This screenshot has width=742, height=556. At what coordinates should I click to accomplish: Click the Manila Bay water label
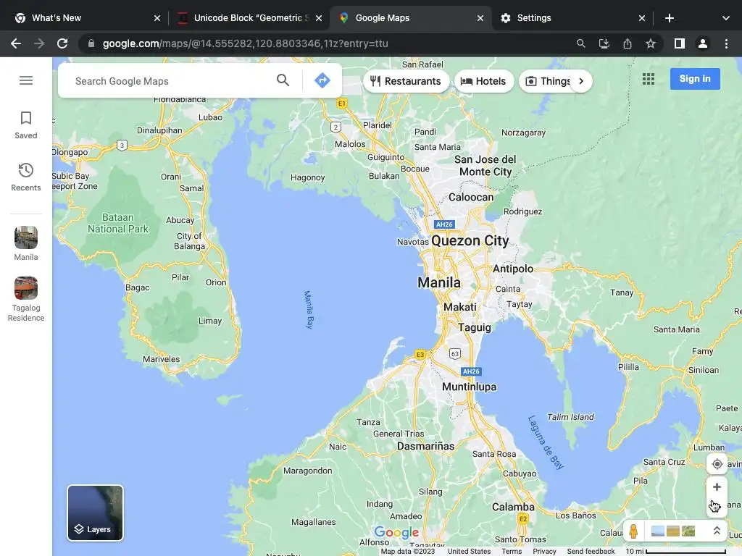coord(309,310)
